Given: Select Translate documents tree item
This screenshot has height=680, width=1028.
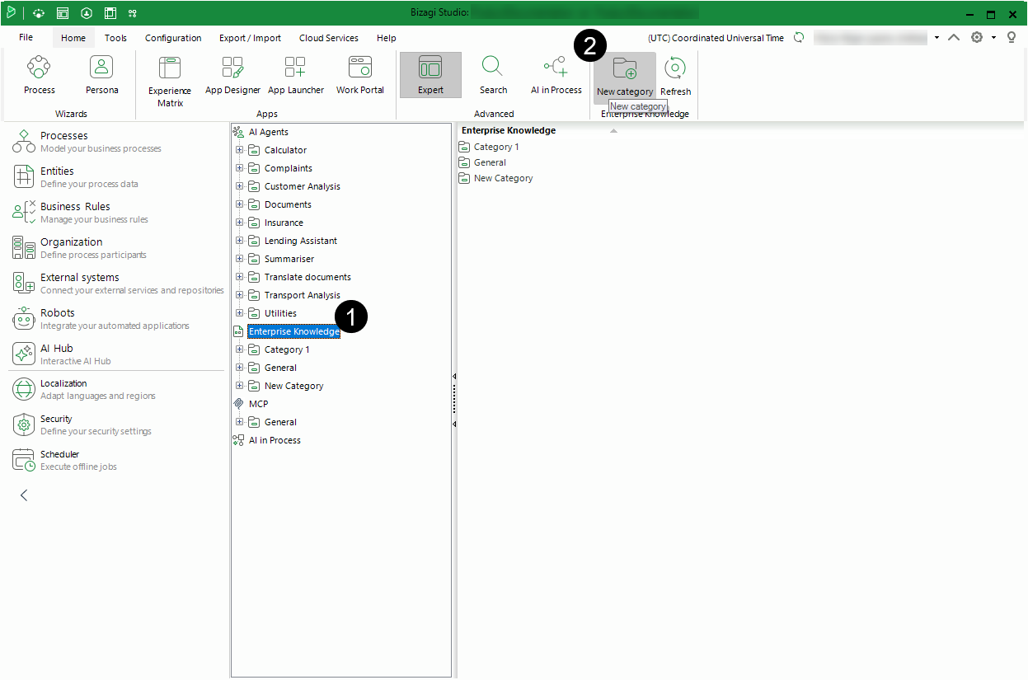Looking at the screenshot, I should coord(307,277).
